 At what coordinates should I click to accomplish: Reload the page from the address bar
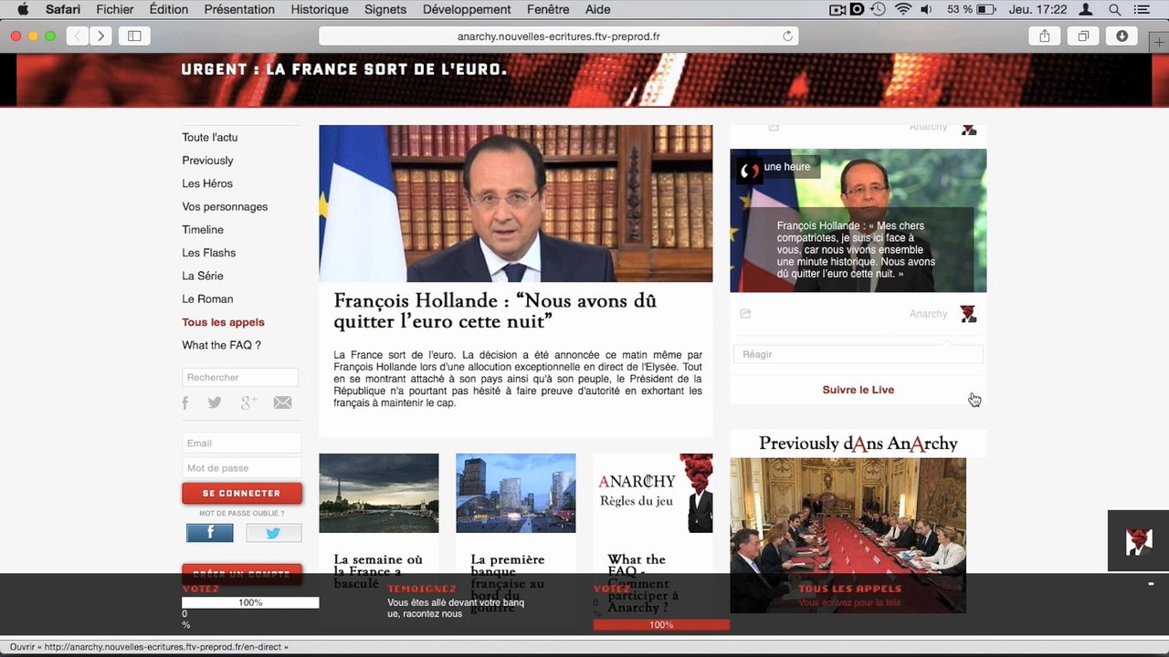click(787, 36)
